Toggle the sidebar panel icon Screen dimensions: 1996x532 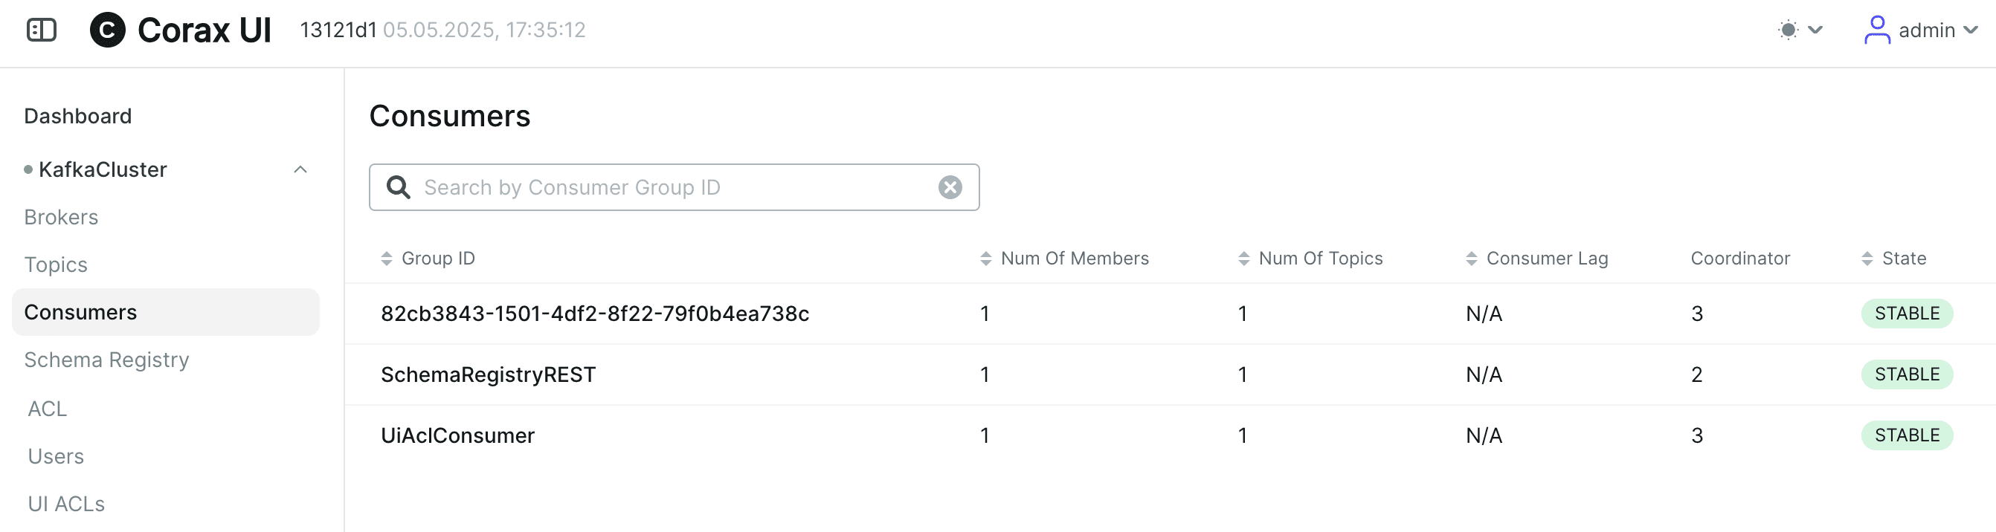click(x=42, y=30)
